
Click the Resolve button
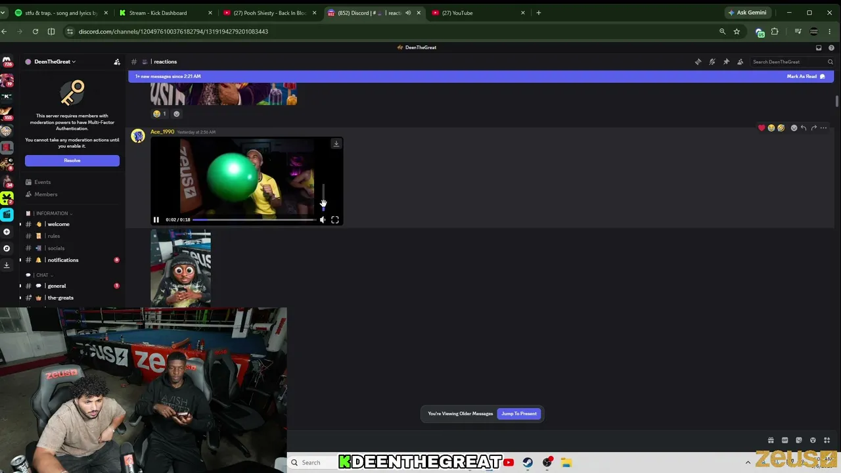(72, 160)
